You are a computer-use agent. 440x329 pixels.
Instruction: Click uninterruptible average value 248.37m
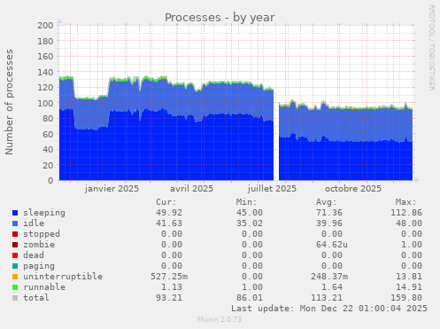point(329,277)
